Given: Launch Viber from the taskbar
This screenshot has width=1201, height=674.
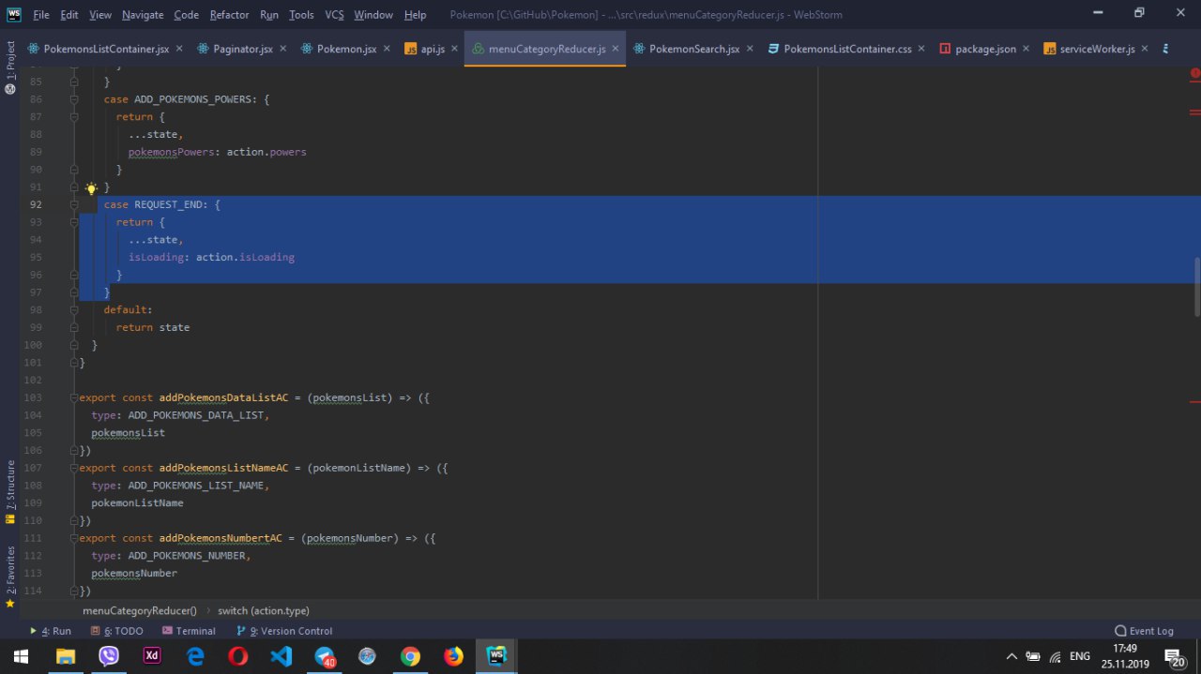Looking at the screenshot, I should (x=109, y=656).
